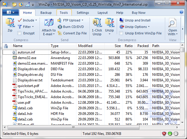Select the Displaydriver.txt file icon

pyautogui.click(x=15, y=80)
